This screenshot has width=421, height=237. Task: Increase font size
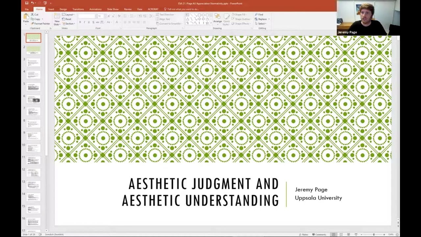pyautogui.click(x=109, y=16)
